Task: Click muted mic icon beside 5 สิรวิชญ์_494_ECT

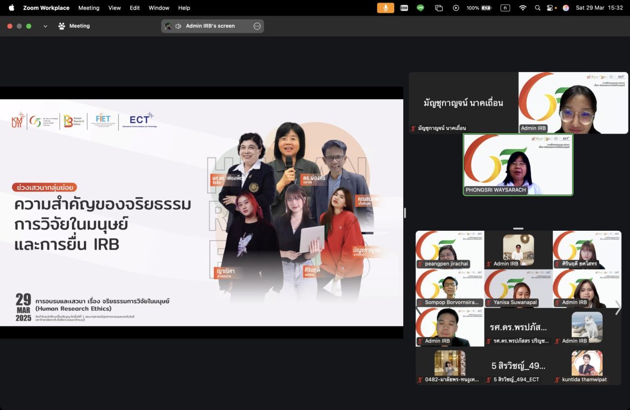Action: 489,380
